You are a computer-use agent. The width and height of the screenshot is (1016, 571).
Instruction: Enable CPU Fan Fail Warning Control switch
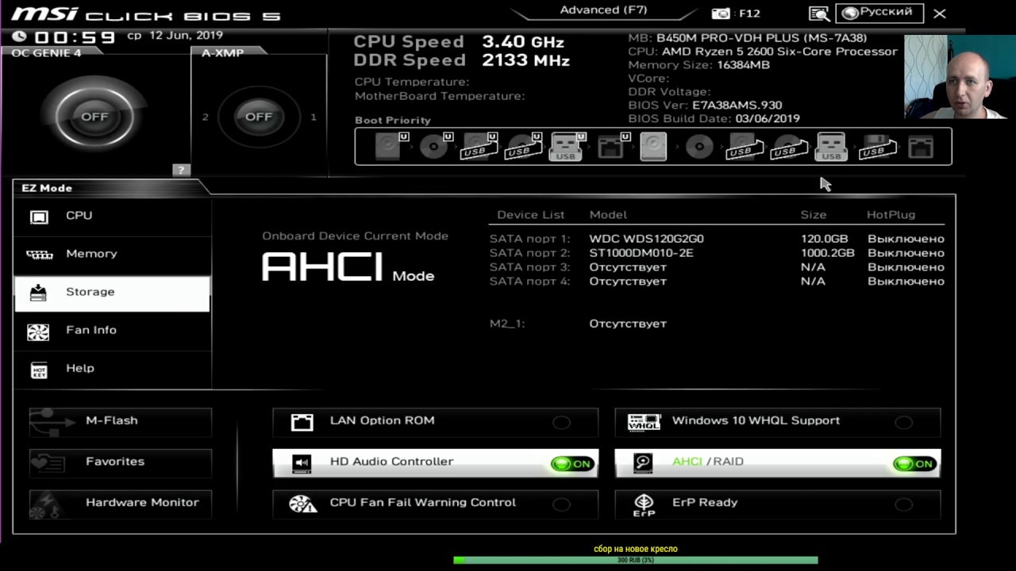coord(562,504)
